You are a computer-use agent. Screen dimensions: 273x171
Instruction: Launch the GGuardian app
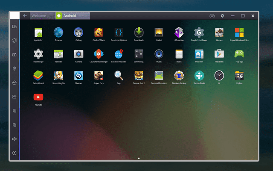(x=179, y=32)
